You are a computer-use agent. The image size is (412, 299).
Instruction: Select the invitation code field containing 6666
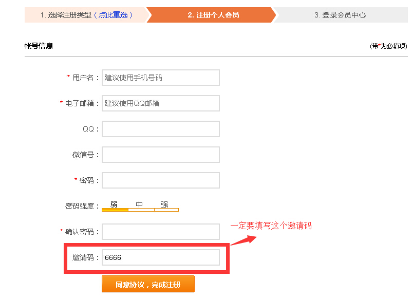click(x=160, y=257)
